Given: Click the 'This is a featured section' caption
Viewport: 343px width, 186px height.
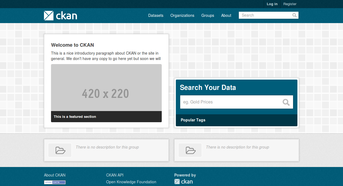Looking at the screenshot, I should pyautogui.click(x=75, y=117).
